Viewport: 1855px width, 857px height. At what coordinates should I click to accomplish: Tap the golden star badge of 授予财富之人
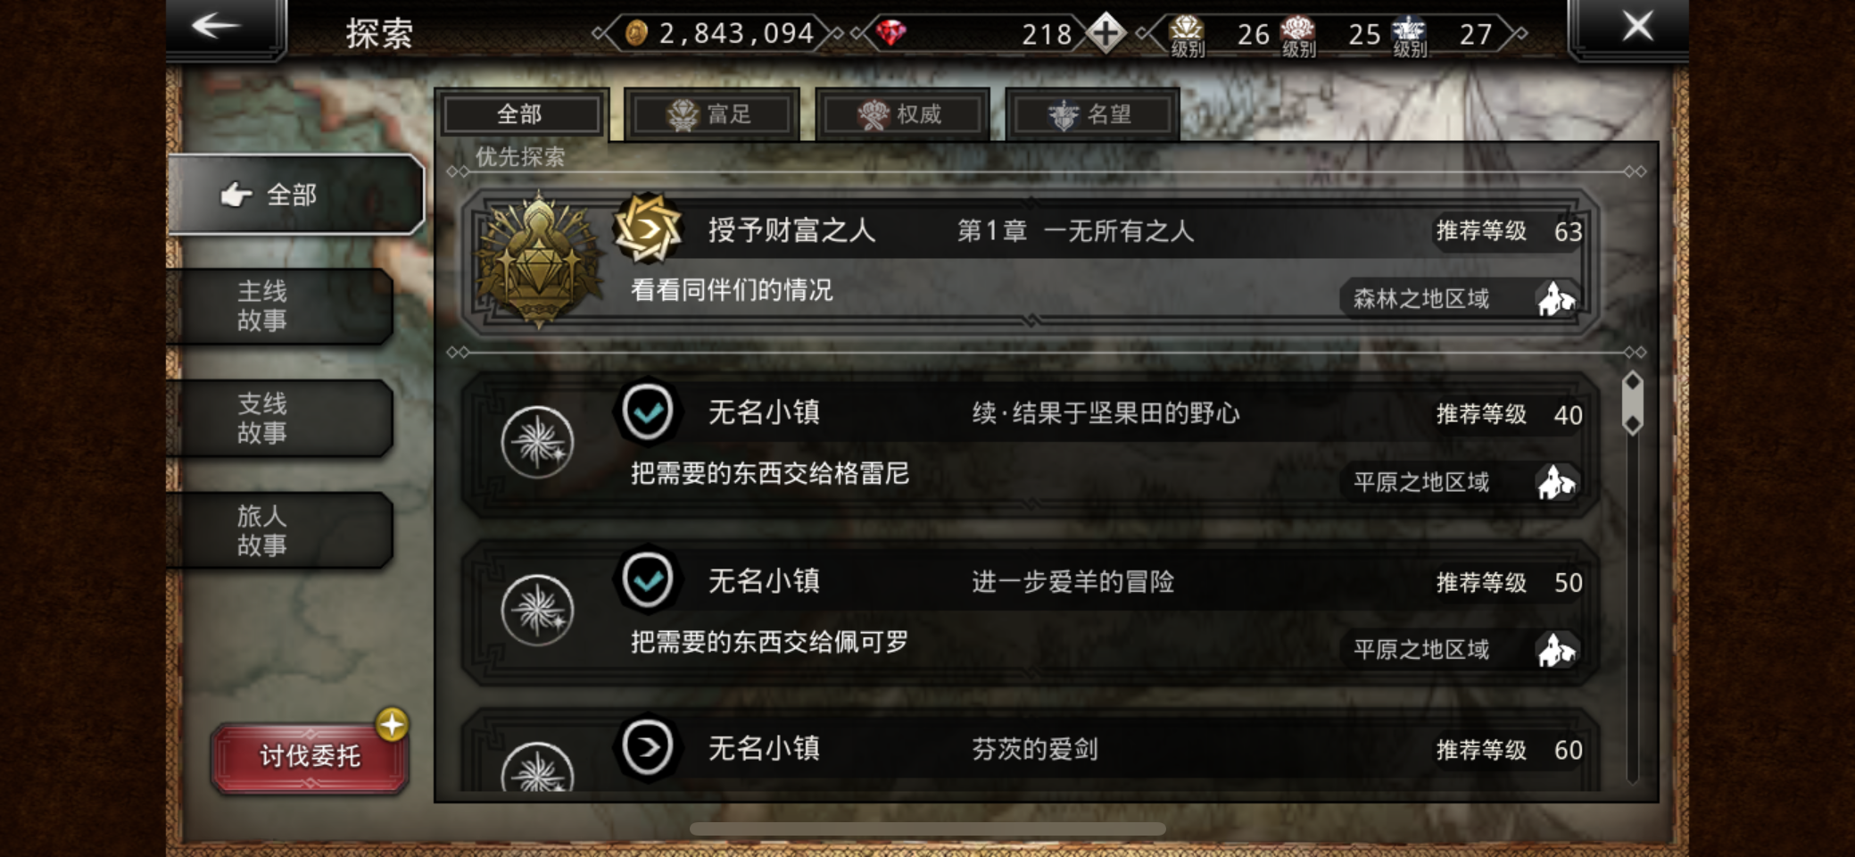click(648, 229)
